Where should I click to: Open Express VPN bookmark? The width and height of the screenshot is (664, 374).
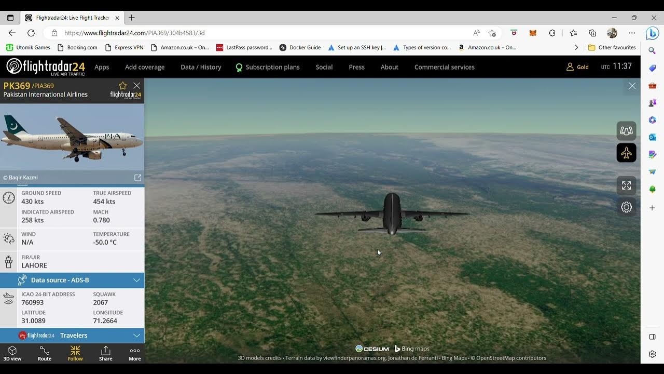[x=124, y=47]
